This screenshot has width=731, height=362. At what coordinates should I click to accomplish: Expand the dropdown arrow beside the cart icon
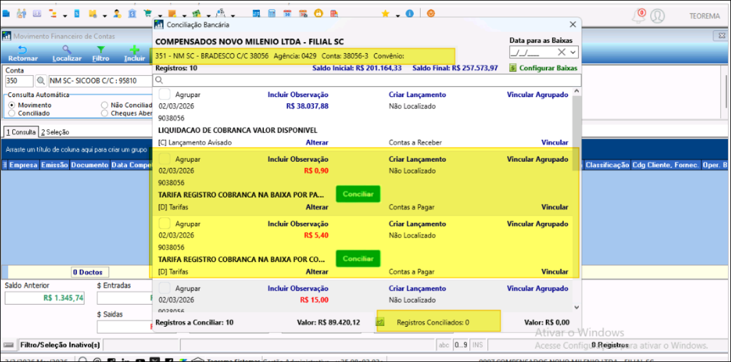click(159, 15)
